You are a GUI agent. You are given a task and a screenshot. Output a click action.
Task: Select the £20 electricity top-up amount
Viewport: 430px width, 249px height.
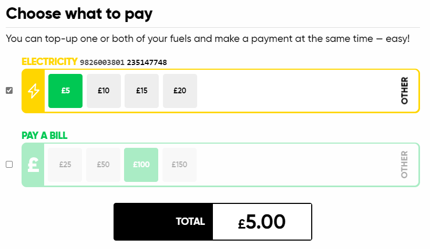[x=180, y=91]
